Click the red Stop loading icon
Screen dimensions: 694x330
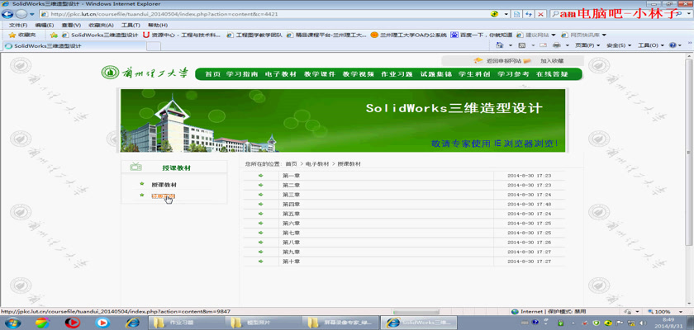coord(540,14)
